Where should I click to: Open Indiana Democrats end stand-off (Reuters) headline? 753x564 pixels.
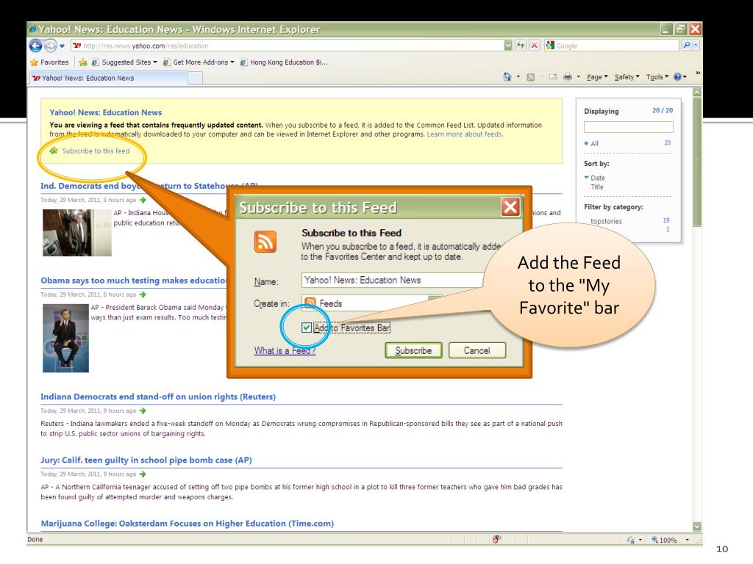point(158,397)
